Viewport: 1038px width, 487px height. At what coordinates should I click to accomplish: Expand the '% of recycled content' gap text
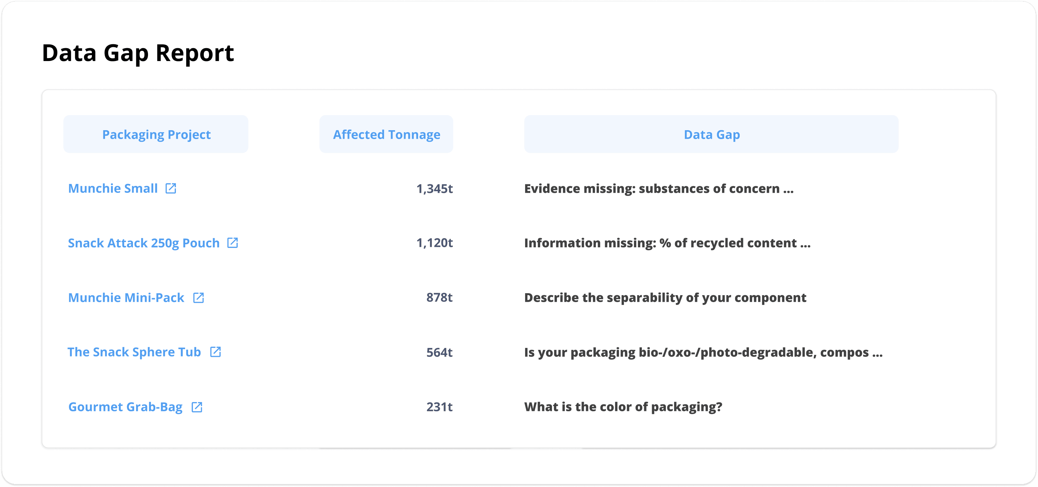(x=667, y=243)
